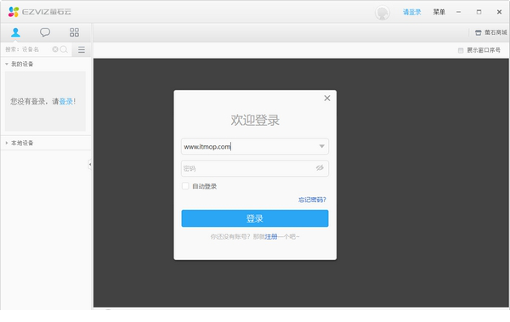Collapse the 我的设备 section

pyautogui.click(x=7, y=64)
